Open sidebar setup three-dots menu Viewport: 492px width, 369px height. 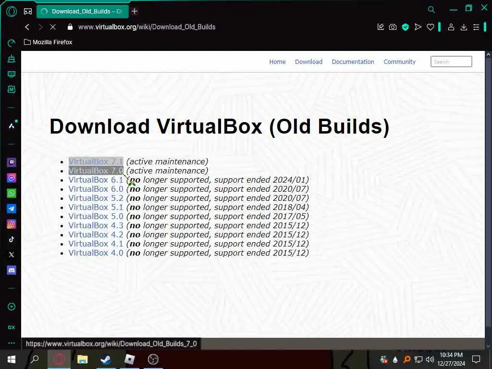[12, 343]
